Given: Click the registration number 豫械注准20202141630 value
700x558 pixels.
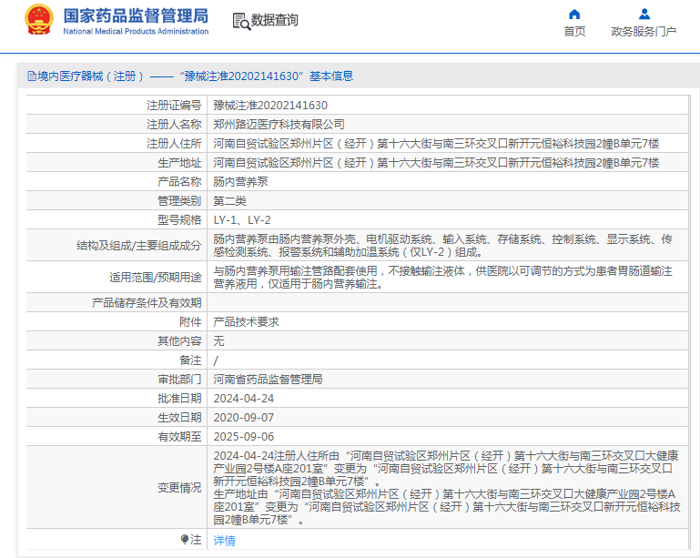Looking at the screenshot, I should pyautogui.click(x=270, y=106).
